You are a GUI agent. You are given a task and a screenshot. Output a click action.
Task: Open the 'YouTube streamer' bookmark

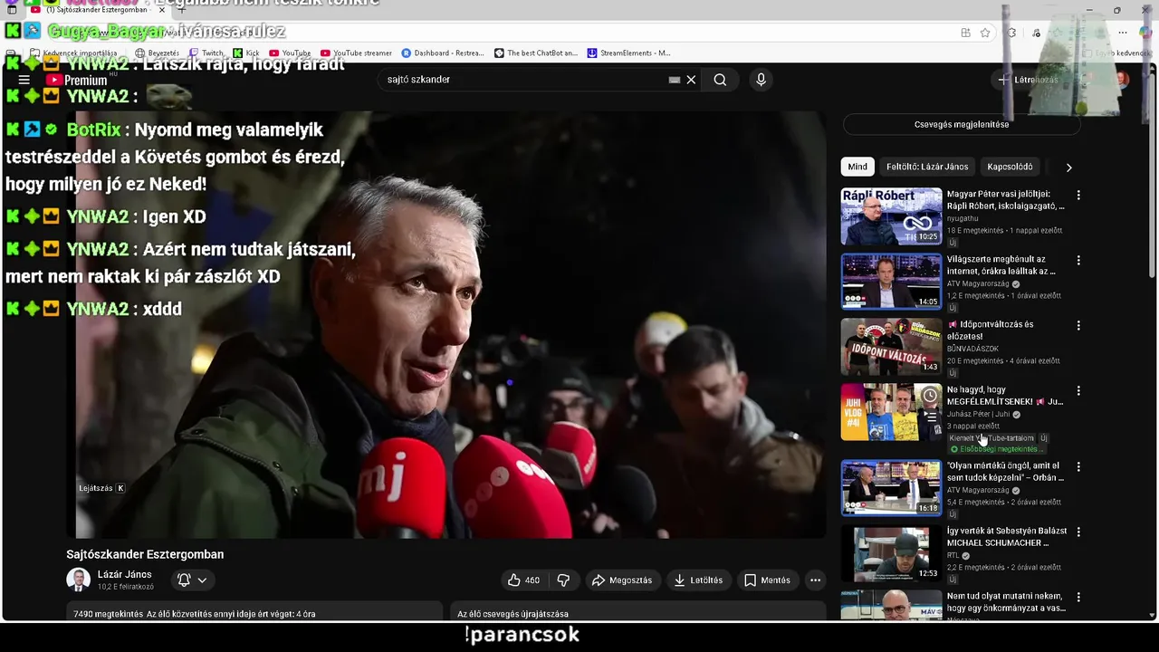point(356,53)
